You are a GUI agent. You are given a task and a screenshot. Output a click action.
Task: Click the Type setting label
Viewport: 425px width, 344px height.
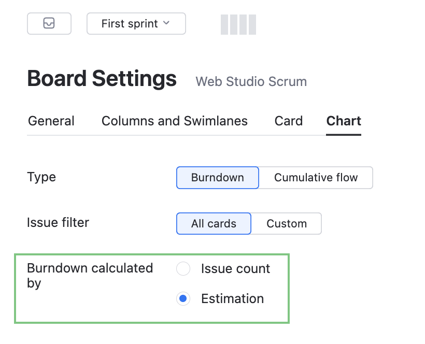[41, 177]
